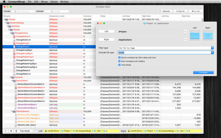Click the Include filter file name field
Image resolution: width=221 pixels, height=138 pixels.
click(23, 11)
